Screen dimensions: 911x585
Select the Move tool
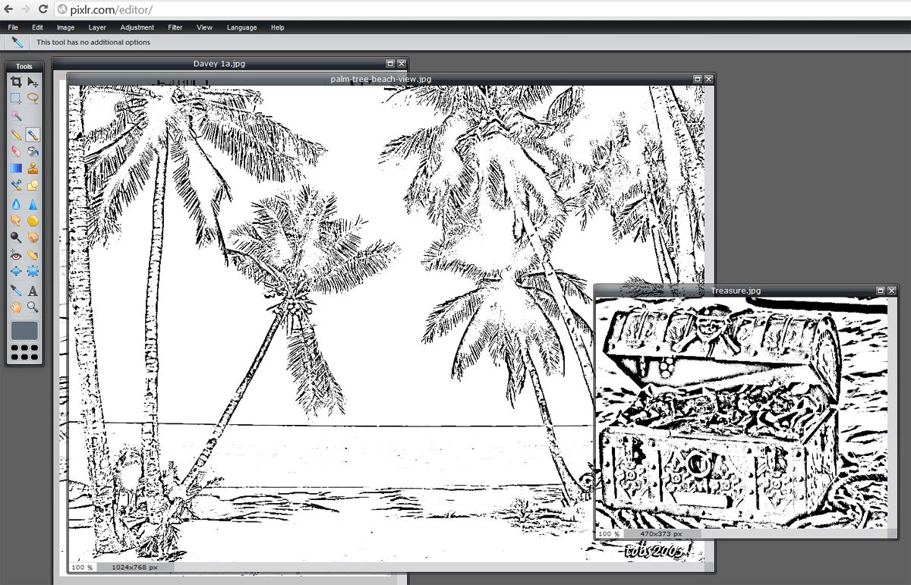point(33,83)
